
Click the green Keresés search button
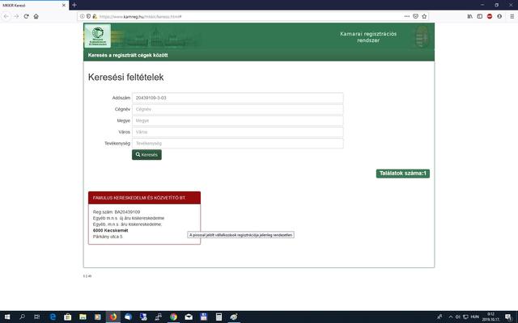[146, 154]
